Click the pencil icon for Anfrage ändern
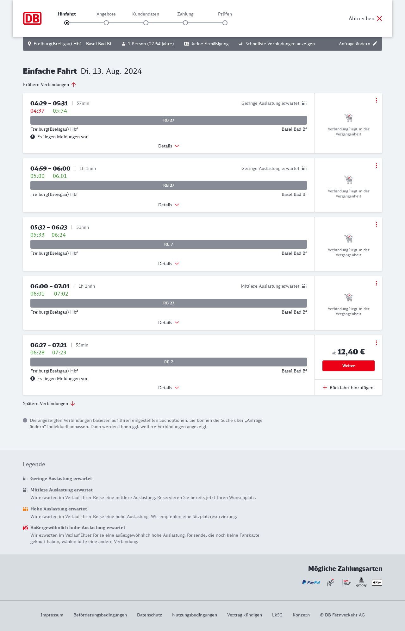 375,44
